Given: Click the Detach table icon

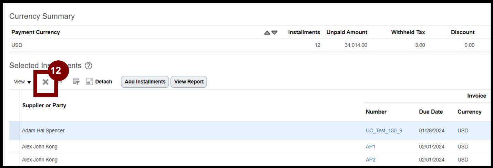Looking at the screenshot, I should (x=99, y=82).
